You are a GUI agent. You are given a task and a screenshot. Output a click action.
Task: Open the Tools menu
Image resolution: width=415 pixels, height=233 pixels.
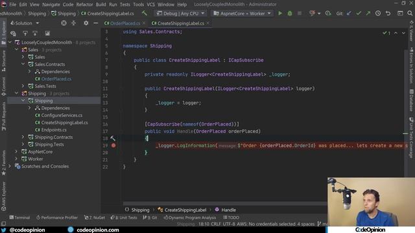[138, 5]
